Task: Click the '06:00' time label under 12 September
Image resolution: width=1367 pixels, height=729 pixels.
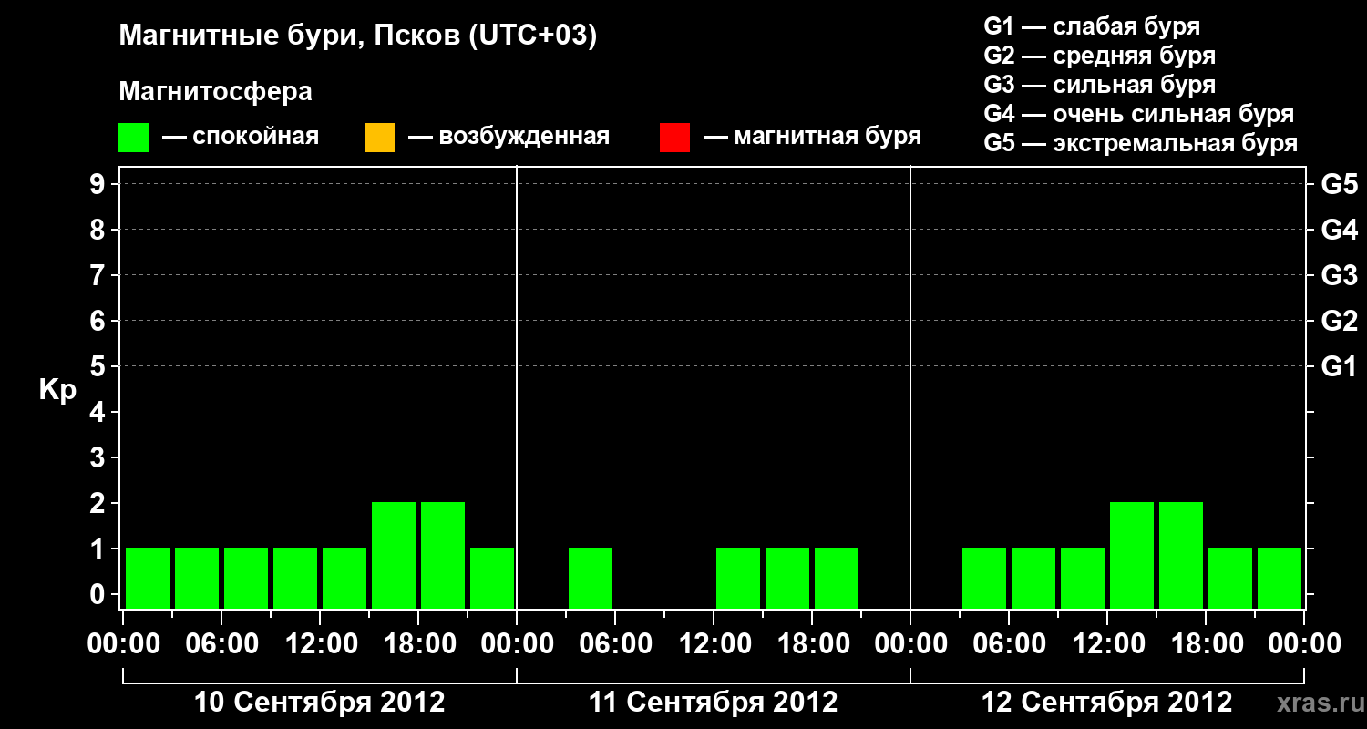Action: coord(1009,643)
